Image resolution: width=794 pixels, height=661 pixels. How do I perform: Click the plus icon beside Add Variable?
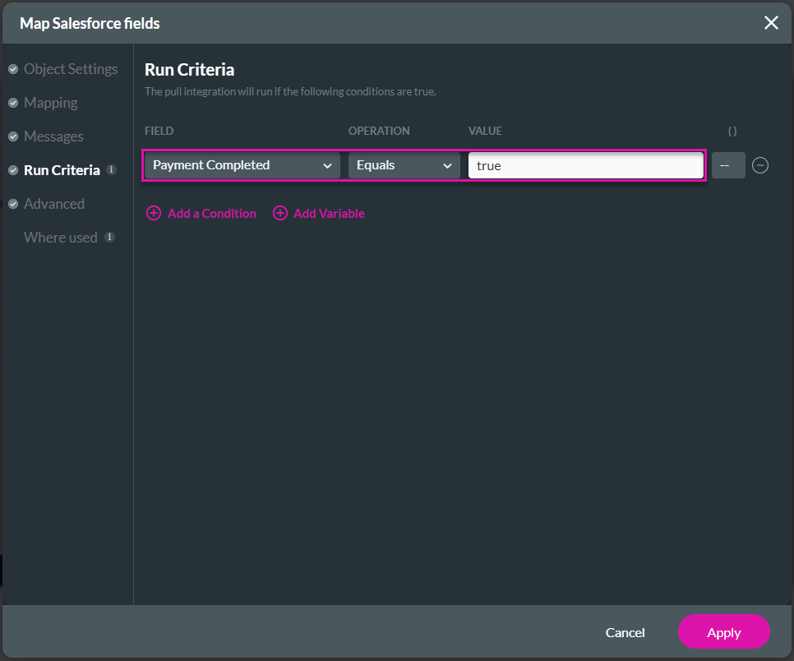click(x=280, y=214)
